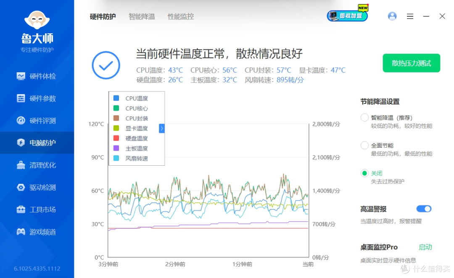Screen dimensions: 454x278
Task: Click the 游戏频道 gamepad icon
Action: tap(21, 232)
